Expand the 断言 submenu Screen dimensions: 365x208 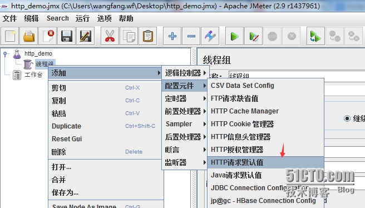[184, 150]
